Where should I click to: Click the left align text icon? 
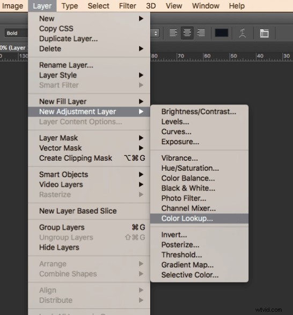pos(173,33)
